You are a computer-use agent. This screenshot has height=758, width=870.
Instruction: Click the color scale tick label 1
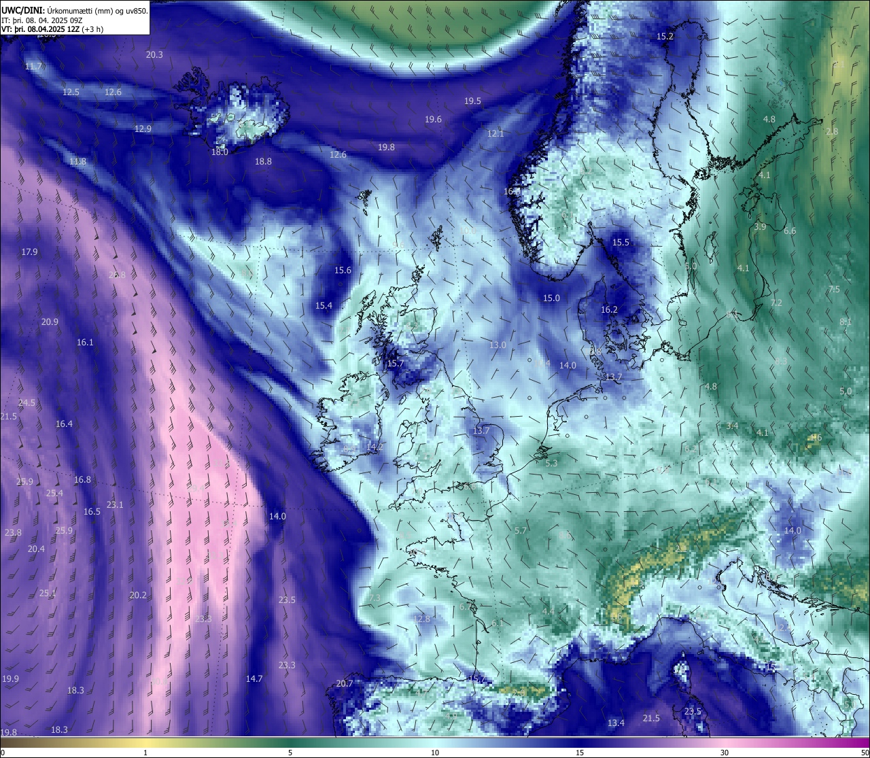[145, 753]
